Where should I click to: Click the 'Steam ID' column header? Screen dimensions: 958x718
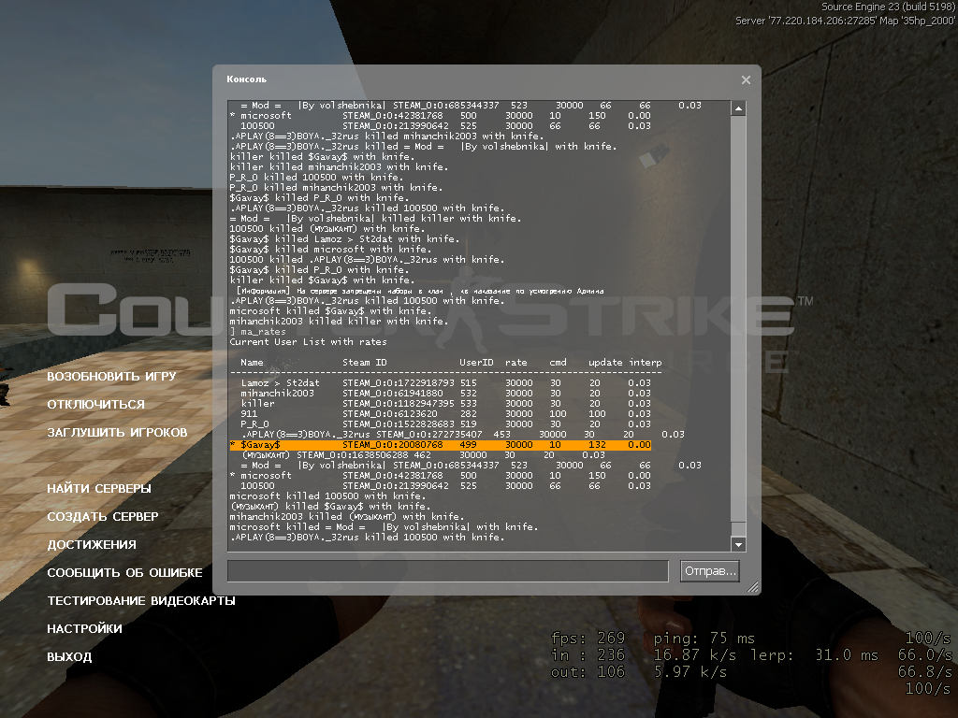(365, 363)
